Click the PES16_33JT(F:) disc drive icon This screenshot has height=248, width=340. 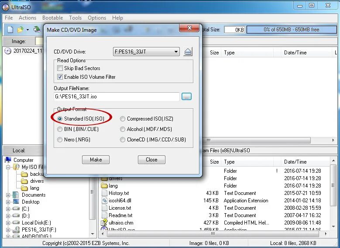pos(16,230)
